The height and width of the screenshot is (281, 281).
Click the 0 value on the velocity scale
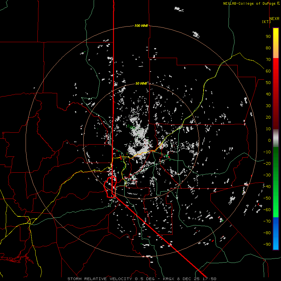point(269,140)
